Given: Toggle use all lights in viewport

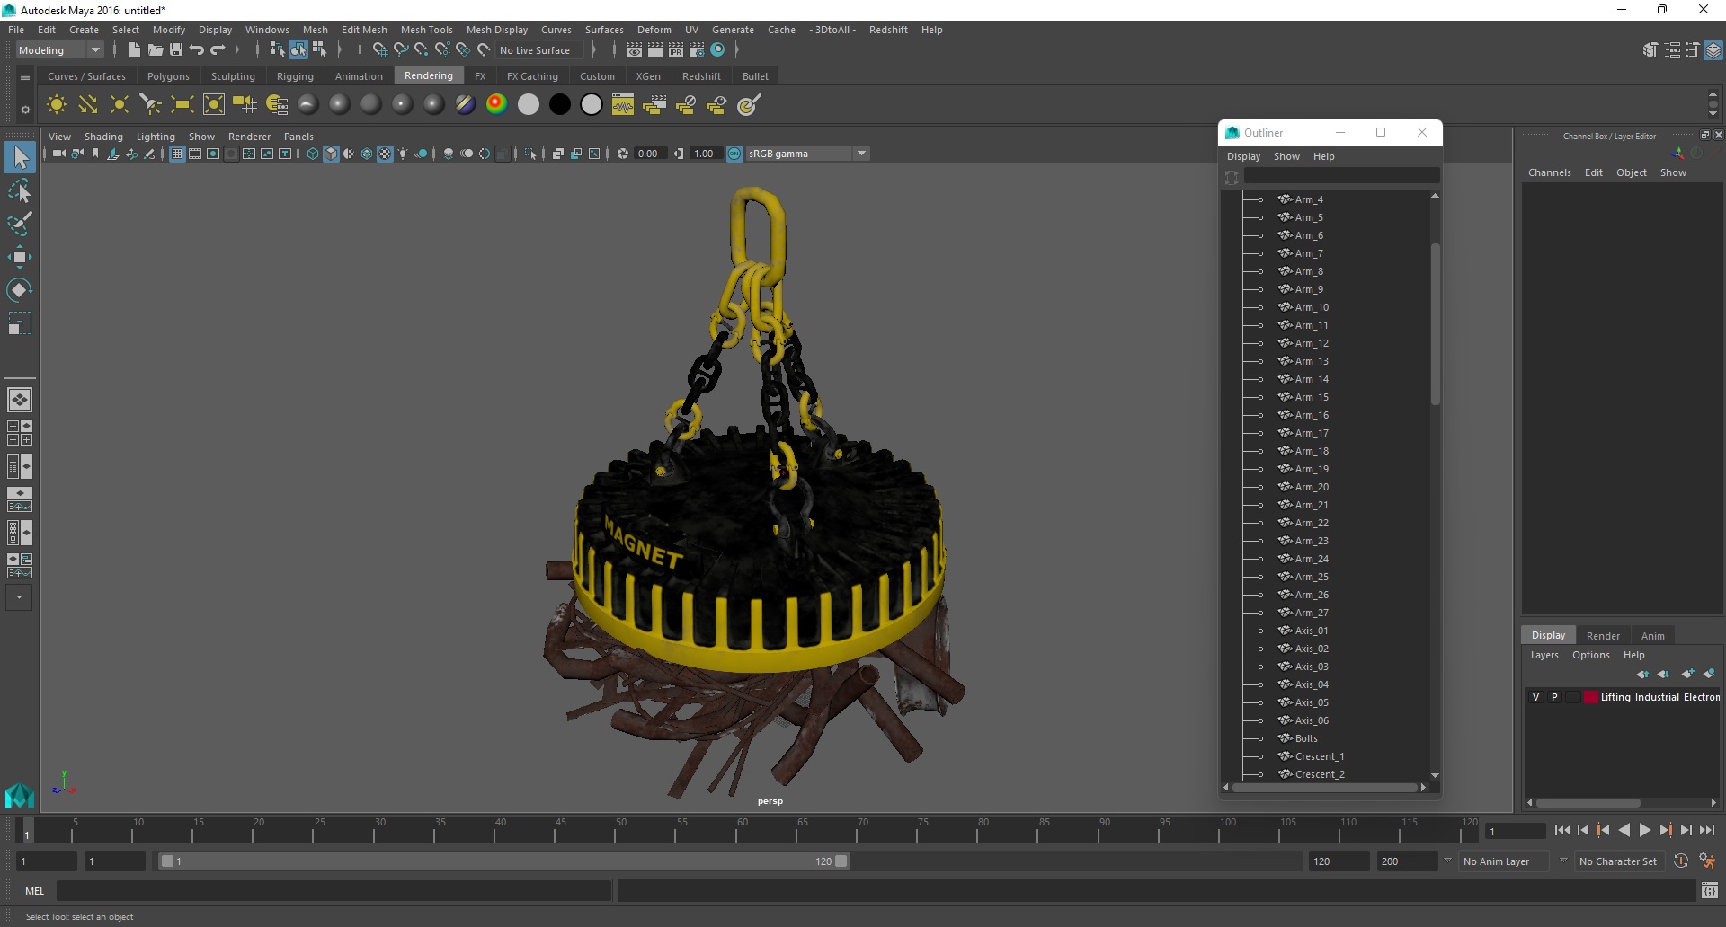Looking at the screenshot, I should 403,154.
